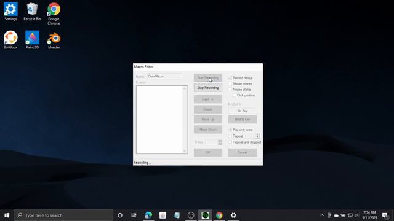The height and width of the screenshot is (221, 394).
Task: Toggle Record delays checkbox
Action: coord(230,78)
